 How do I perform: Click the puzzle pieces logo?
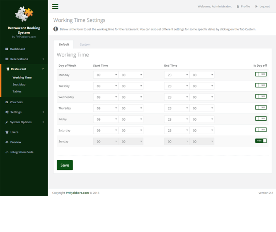24,14
